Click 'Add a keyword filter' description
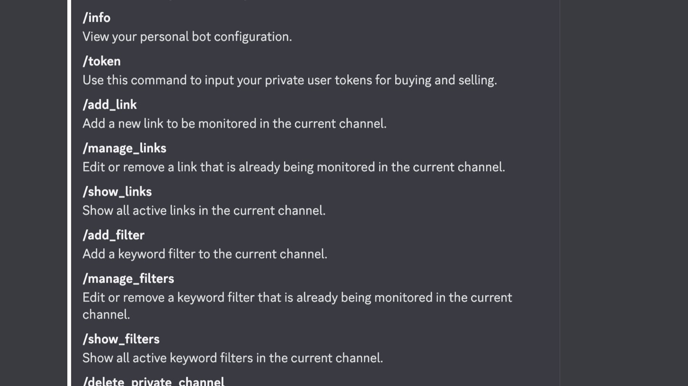The height and width of the screenshot is (386, 688). 205,254
